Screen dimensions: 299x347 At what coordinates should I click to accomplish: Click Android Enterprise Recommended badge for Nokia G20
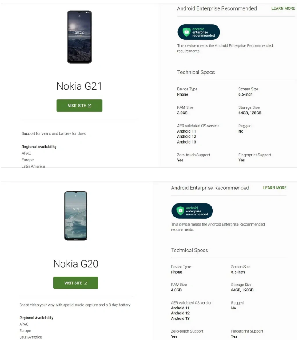pyautogui.click(x=192, y=211)
